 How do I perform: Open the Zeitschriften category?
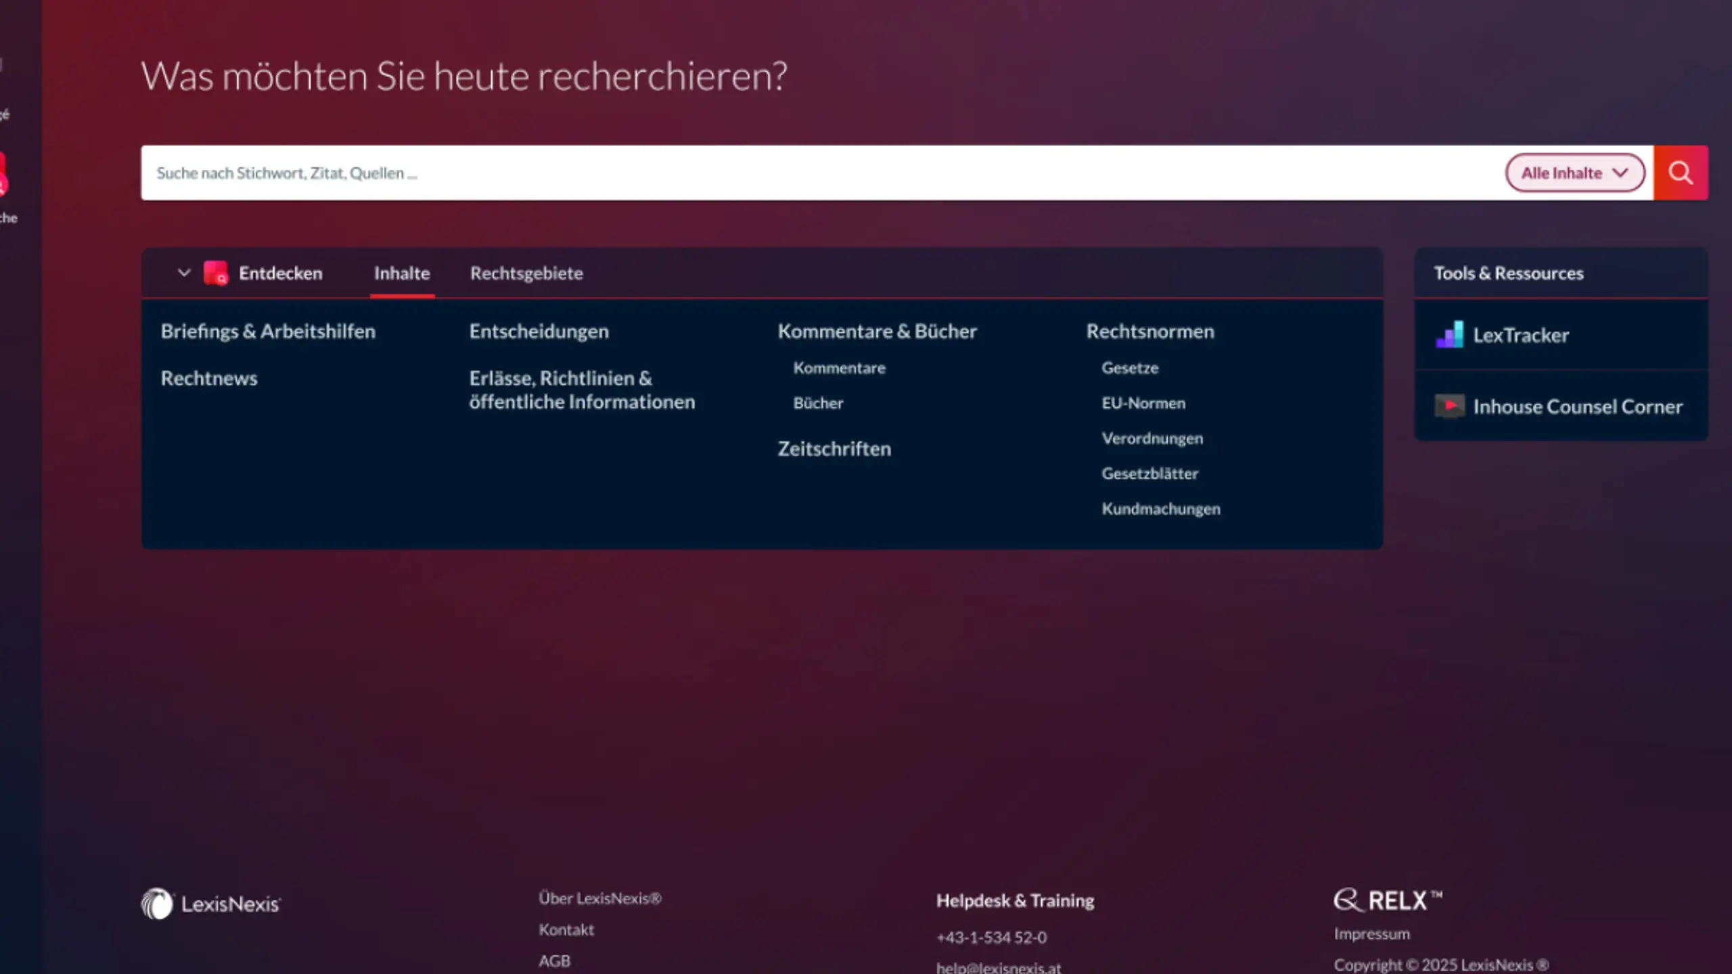click(x=834, y=448)
